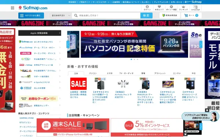
Task: Open the RakuUru ラクウル logo
Action: [26, 71]
